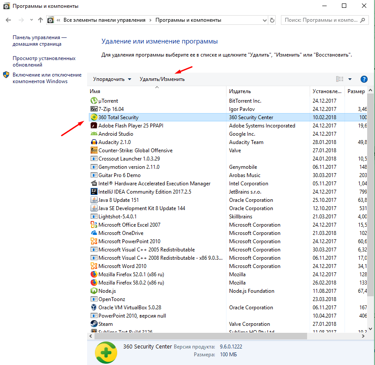Click the search magnifier icon
375x365 pixels.
[x=363, y=20]
